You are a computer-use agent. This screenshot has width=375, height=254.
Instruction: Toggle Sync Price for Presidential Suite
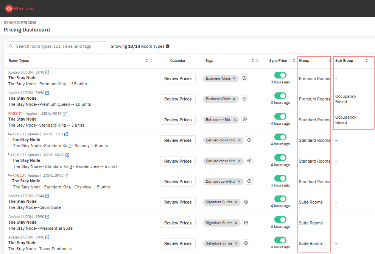click(x=280, y=220)
